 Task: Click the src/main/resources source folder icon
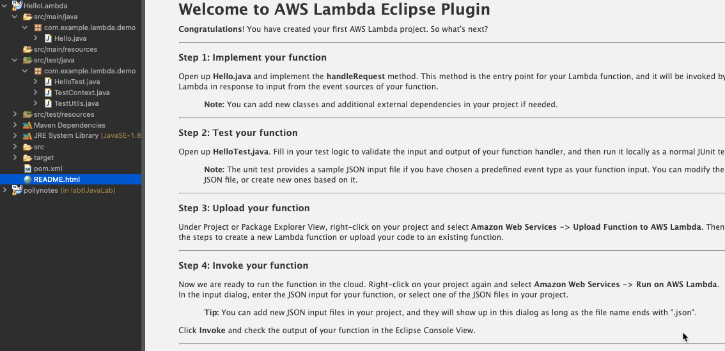tap(27, 49)
